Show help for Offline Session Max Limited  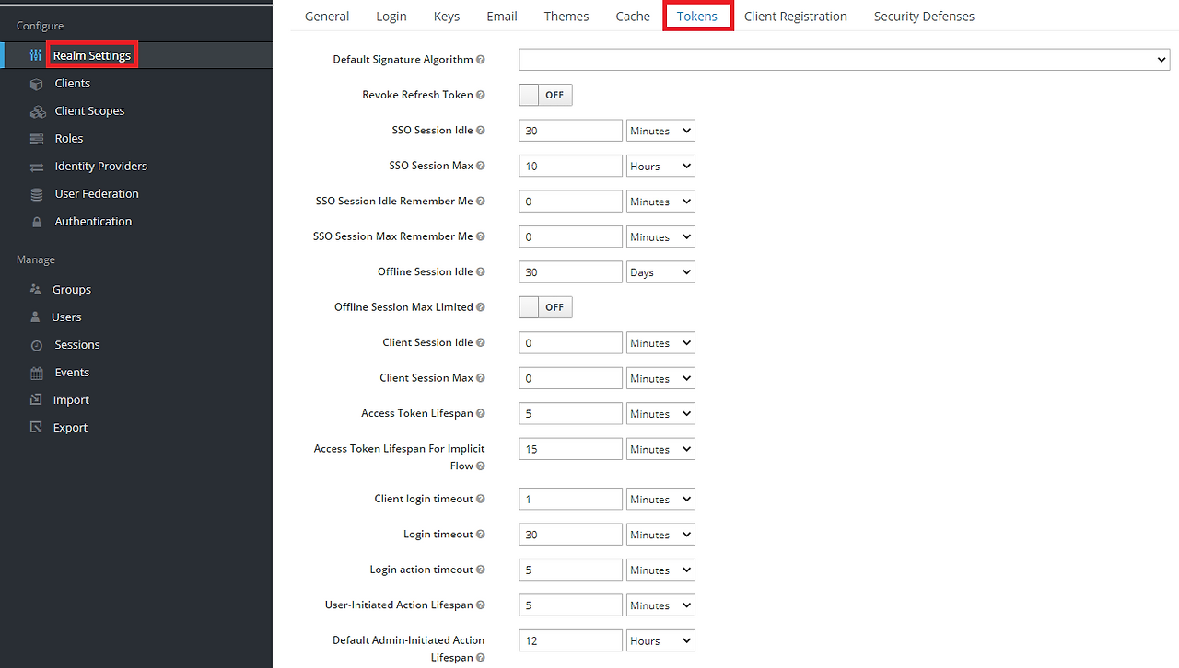click(x=481, y=307)
